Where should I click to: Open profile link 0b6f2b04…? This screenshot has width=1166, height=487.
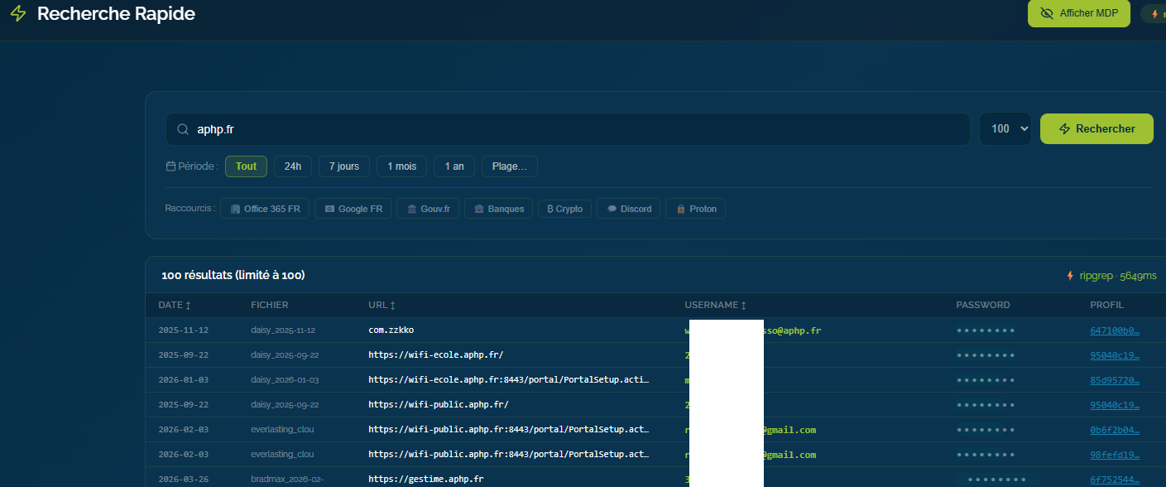point(1115,430)
